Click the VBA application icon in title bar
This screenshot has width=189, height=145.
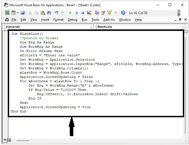(x=6, y=5)
